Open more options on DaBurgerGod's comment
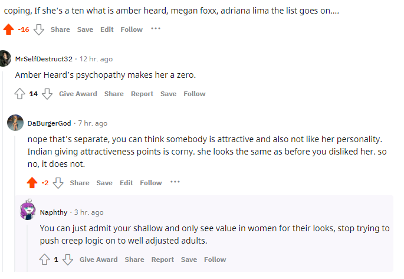This screenshot has height=279, width=404. 175,182
